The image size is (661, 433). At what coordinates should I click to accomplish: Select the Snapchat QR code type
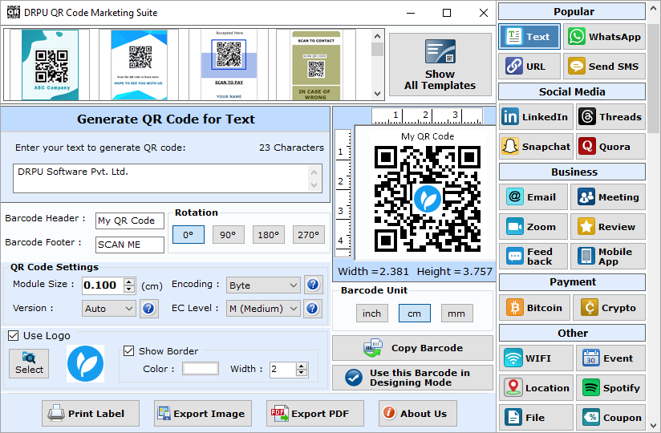(x=536, y=146)
